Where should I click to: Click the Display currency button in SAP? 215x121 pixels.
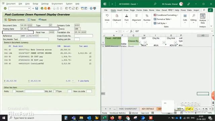16,20
